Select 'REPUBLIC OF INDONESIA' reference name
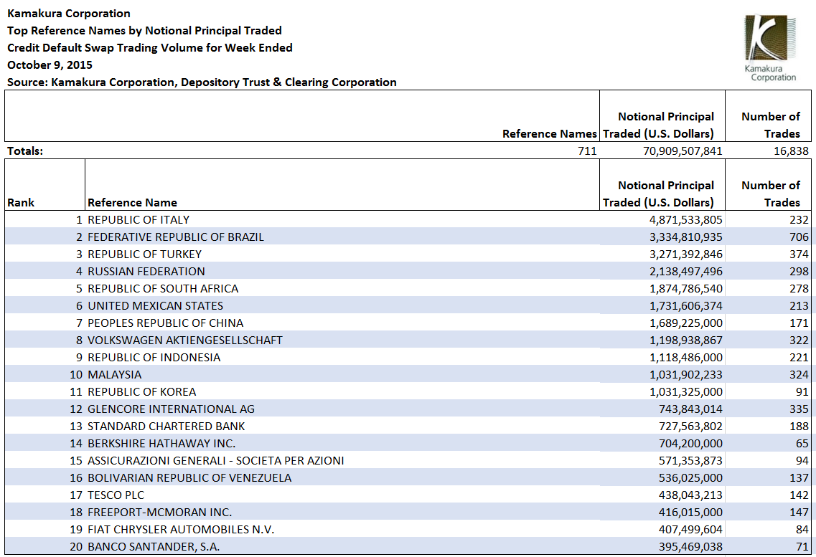816x557 pixels. coord(154,357)
